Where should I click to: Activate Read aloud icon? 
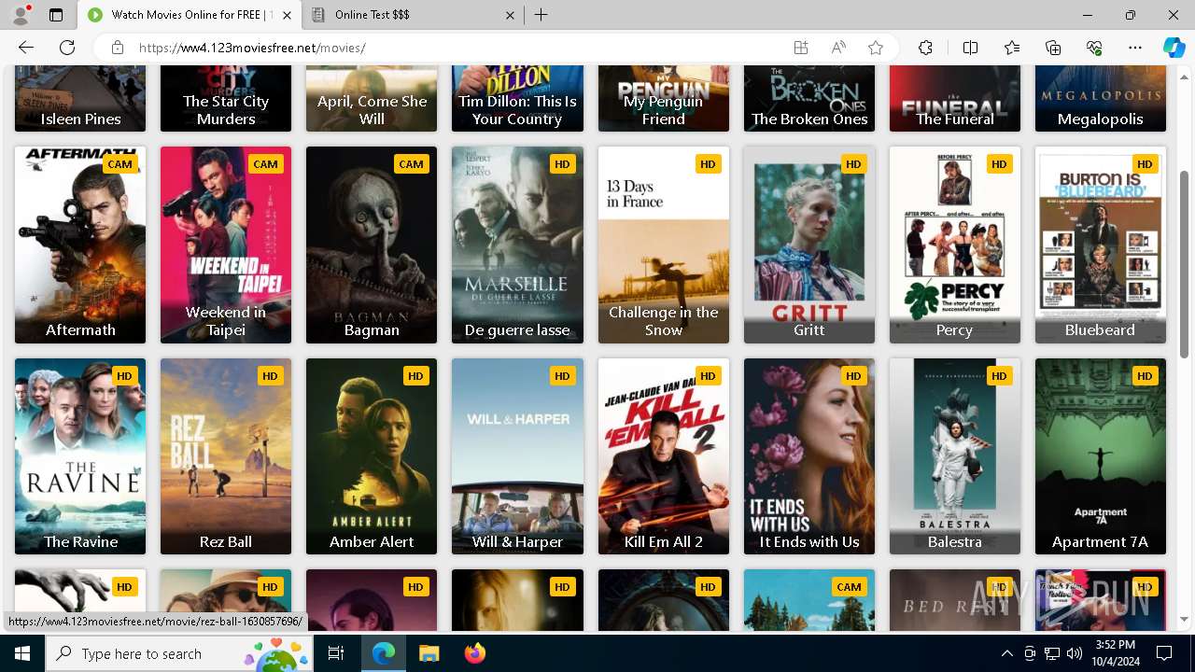click(838, 48)
